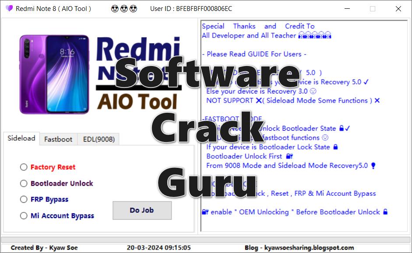This screenshot has width=412, height=253.
Task: Click 'All Developer and All Teacher' line
Action: coord(267,35)
